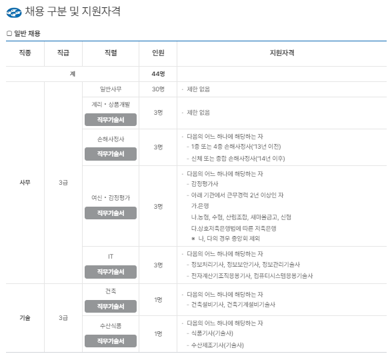Click the 지원자격 column header
The height and width of the screenshot is (356, 392).
tap(282, 53)
